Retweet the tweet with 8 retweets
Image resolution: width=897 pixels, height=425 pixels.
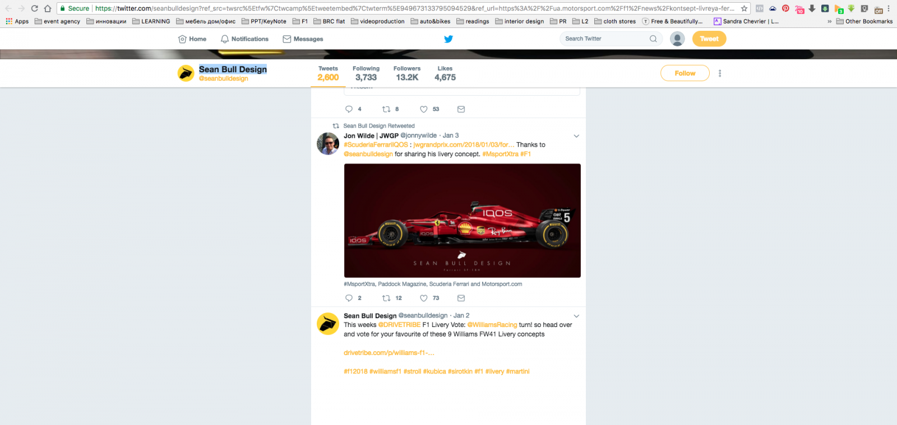(x=386, y=109)
